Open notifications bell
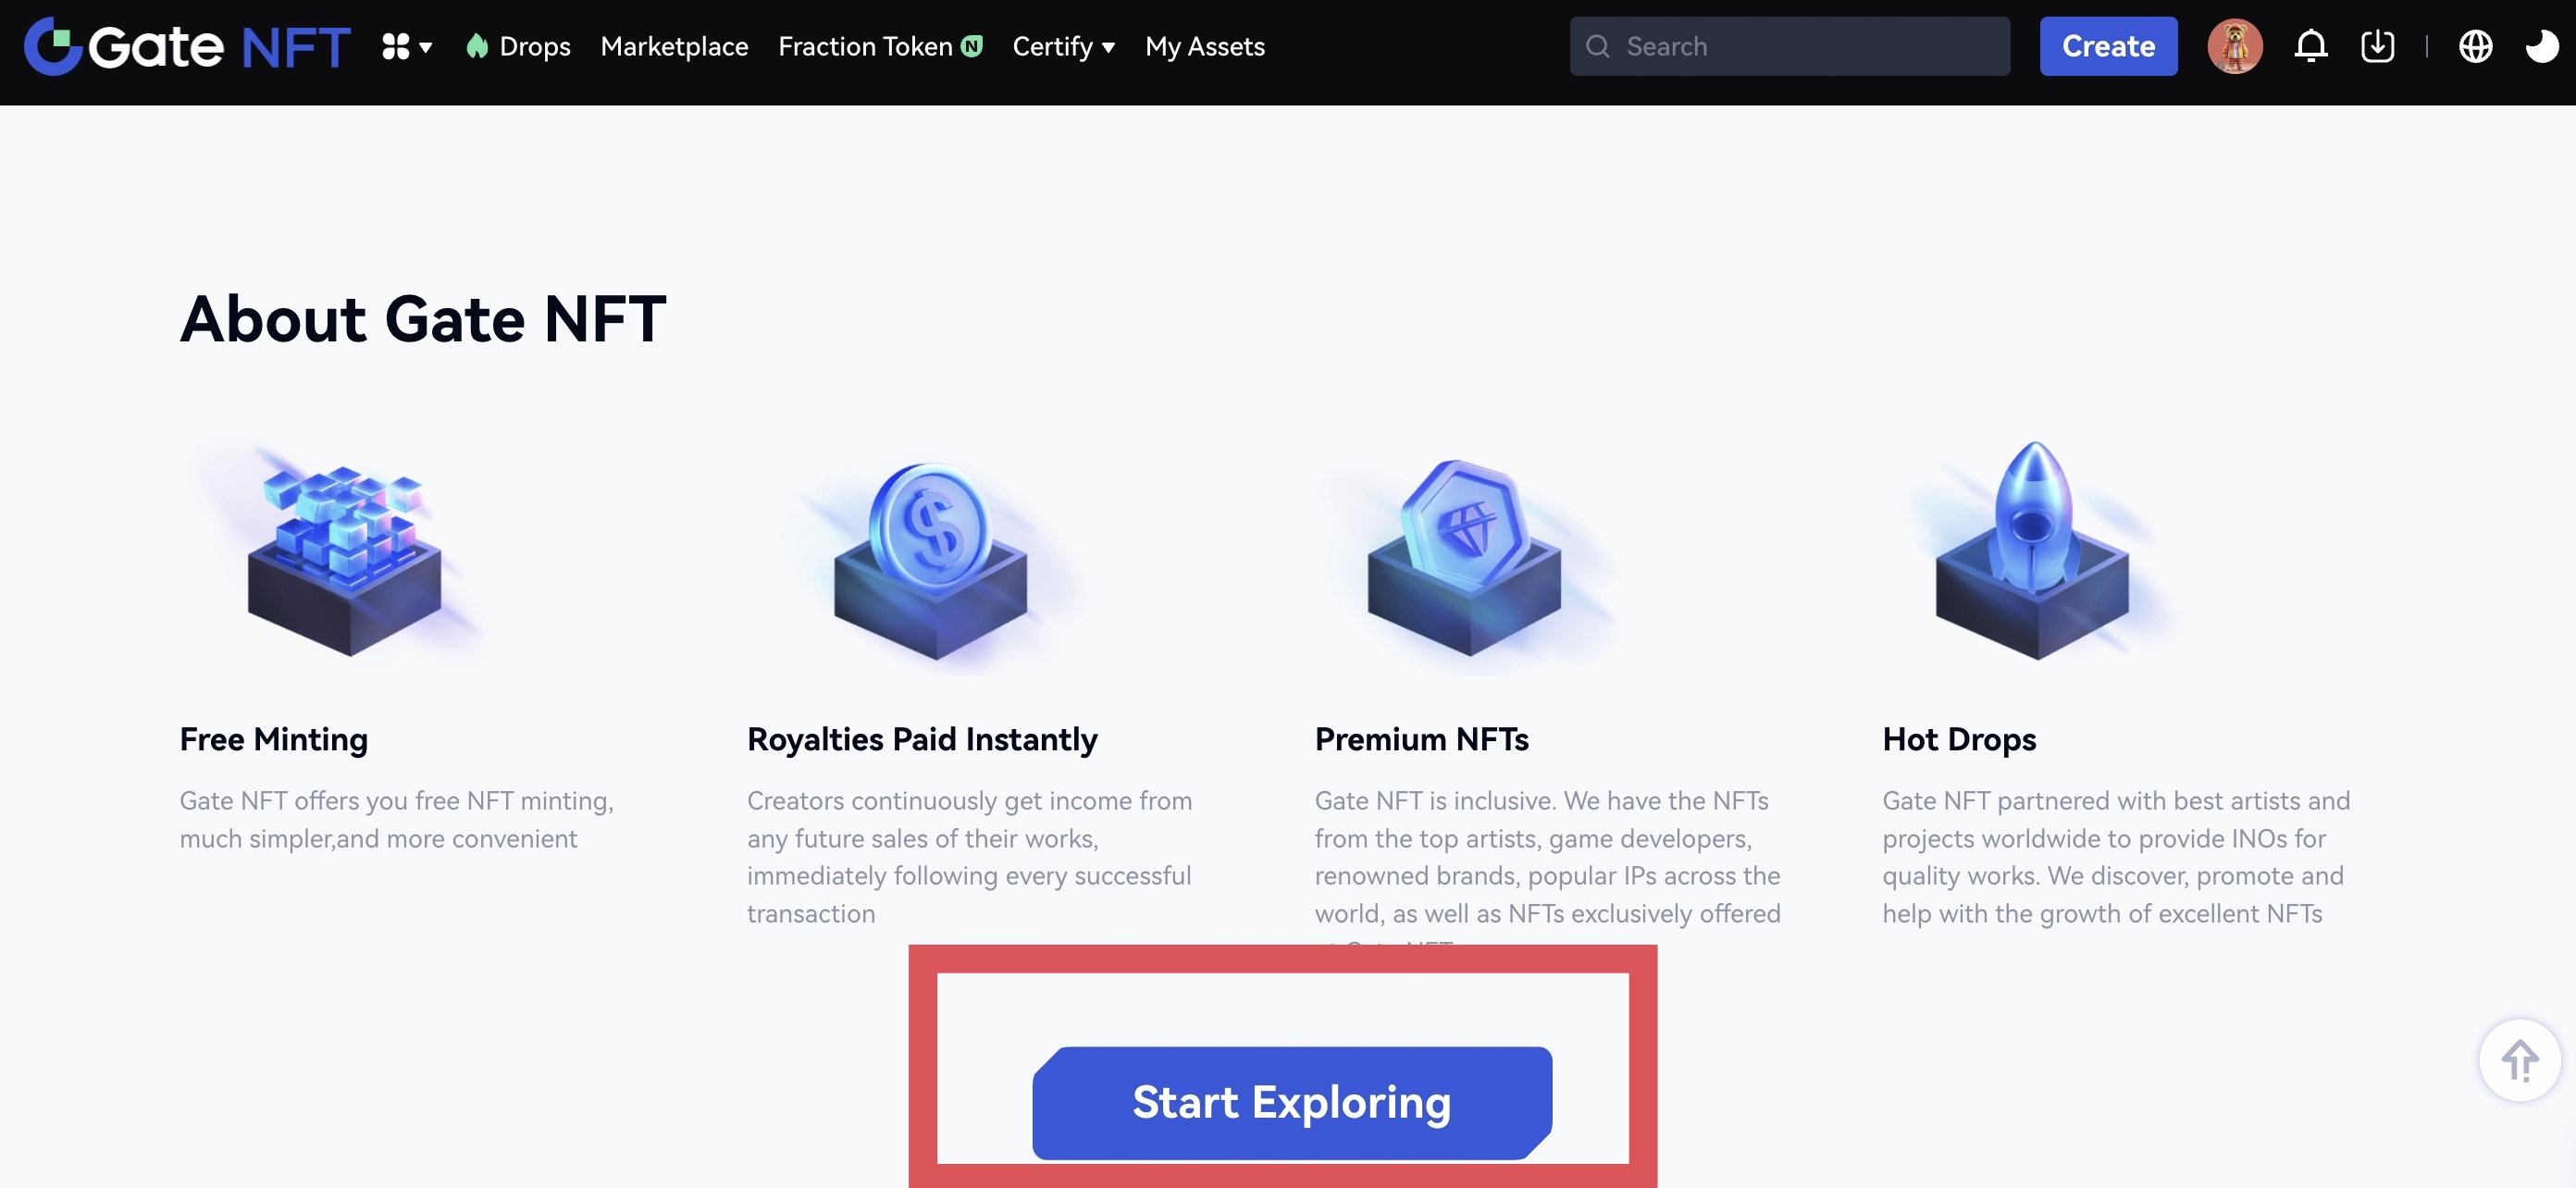This screenshot has height=1188, width=2576. point(2310,46)
